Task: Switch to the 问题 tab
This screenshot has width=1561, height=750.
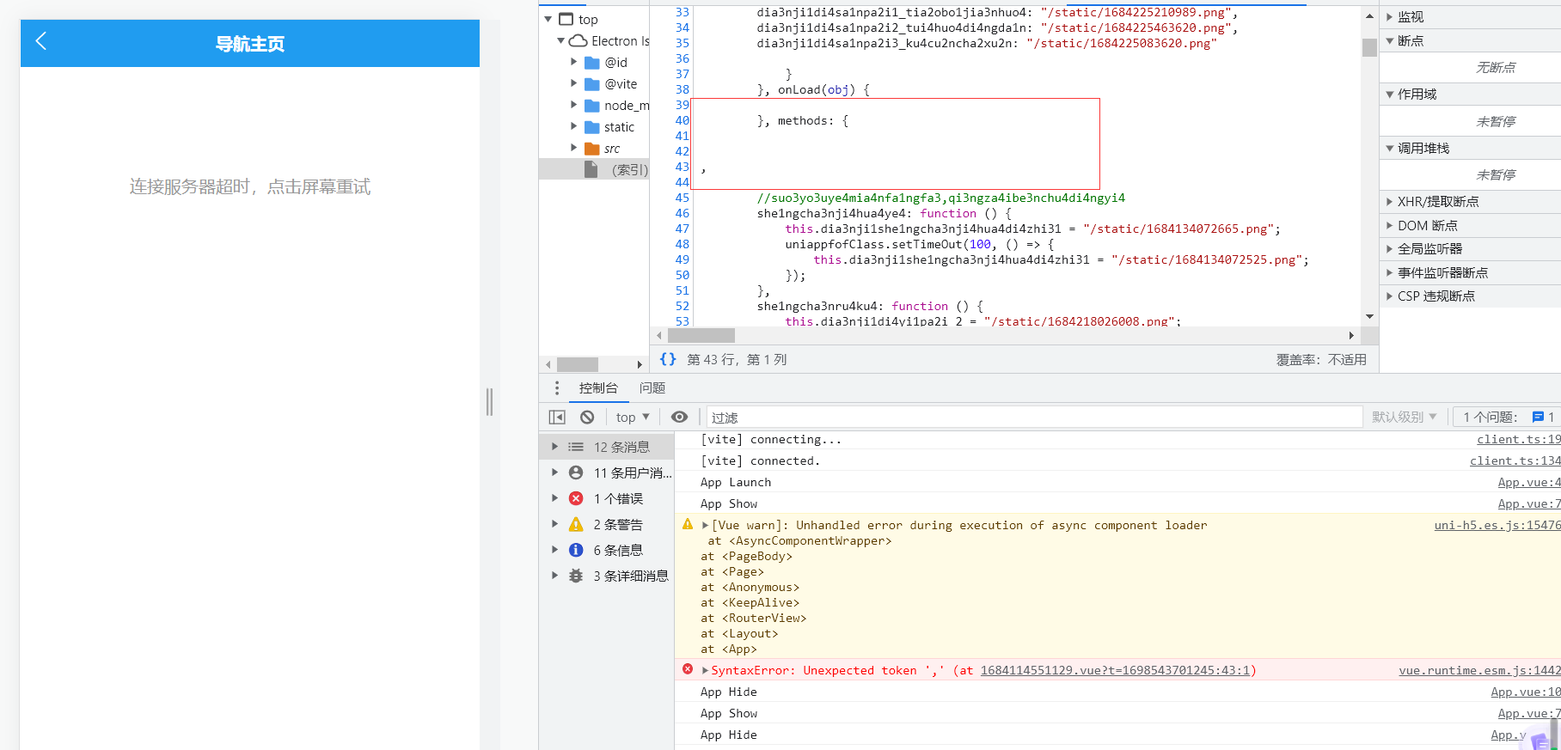Action: (x=652, y=387)
